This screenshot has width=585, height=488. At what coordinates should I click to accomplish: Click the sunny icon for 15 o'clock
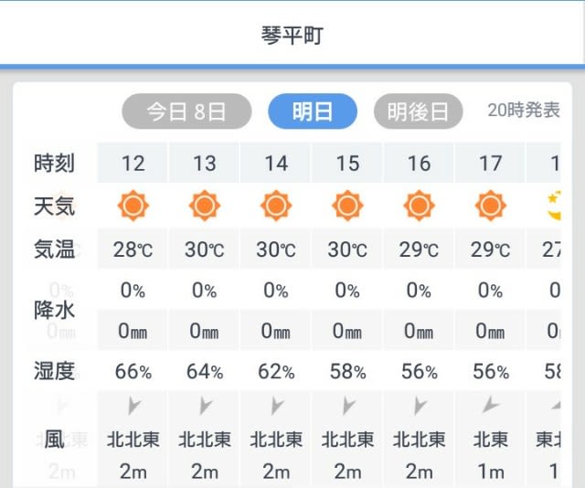(347, 206)
